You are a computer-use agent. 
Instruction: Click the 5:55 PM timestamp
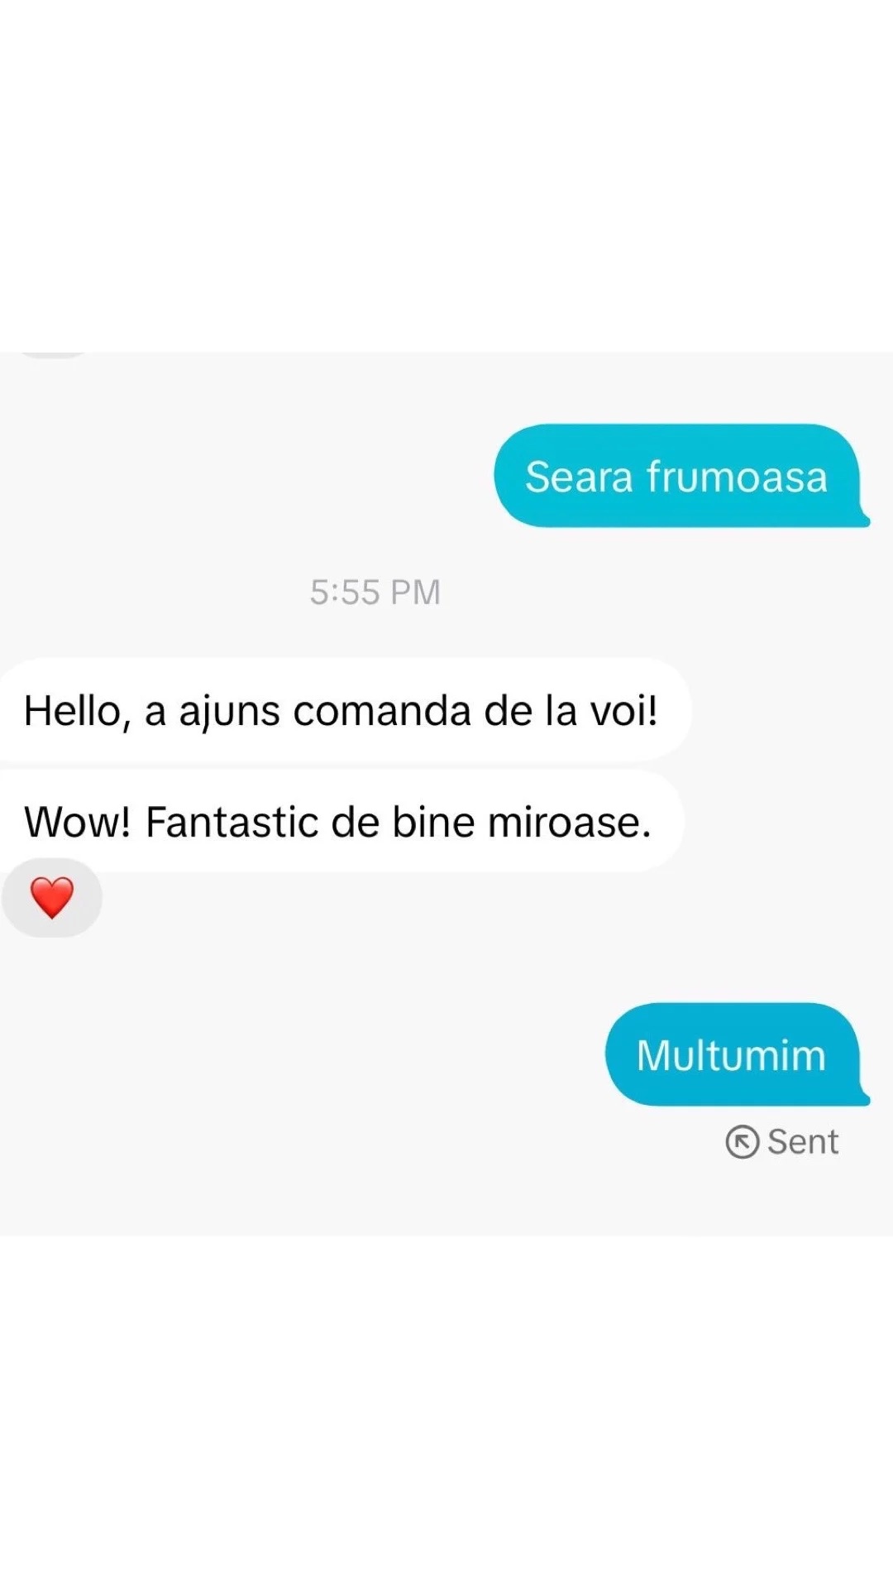[x=375, y=592]
